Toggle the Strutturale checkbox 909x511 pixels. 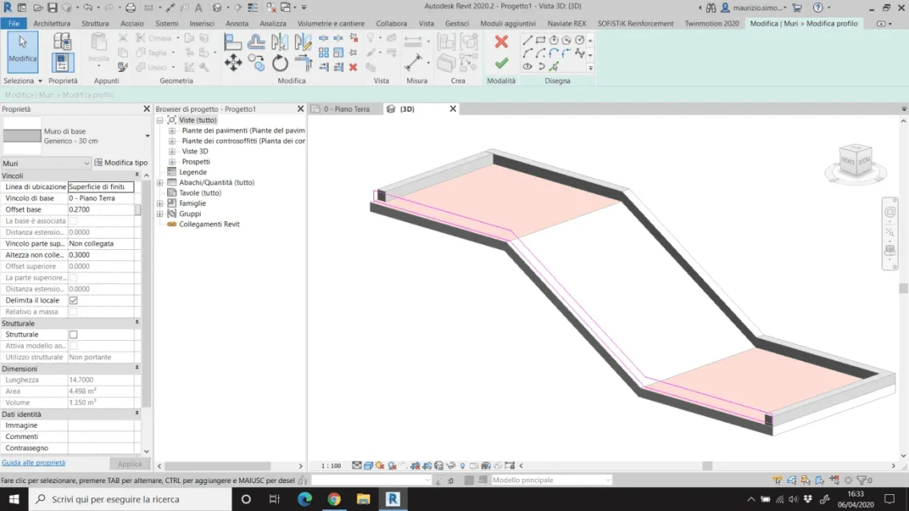[73, 335]
